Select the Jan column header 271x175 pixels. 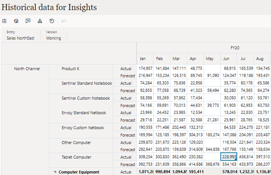click(143, 59)
